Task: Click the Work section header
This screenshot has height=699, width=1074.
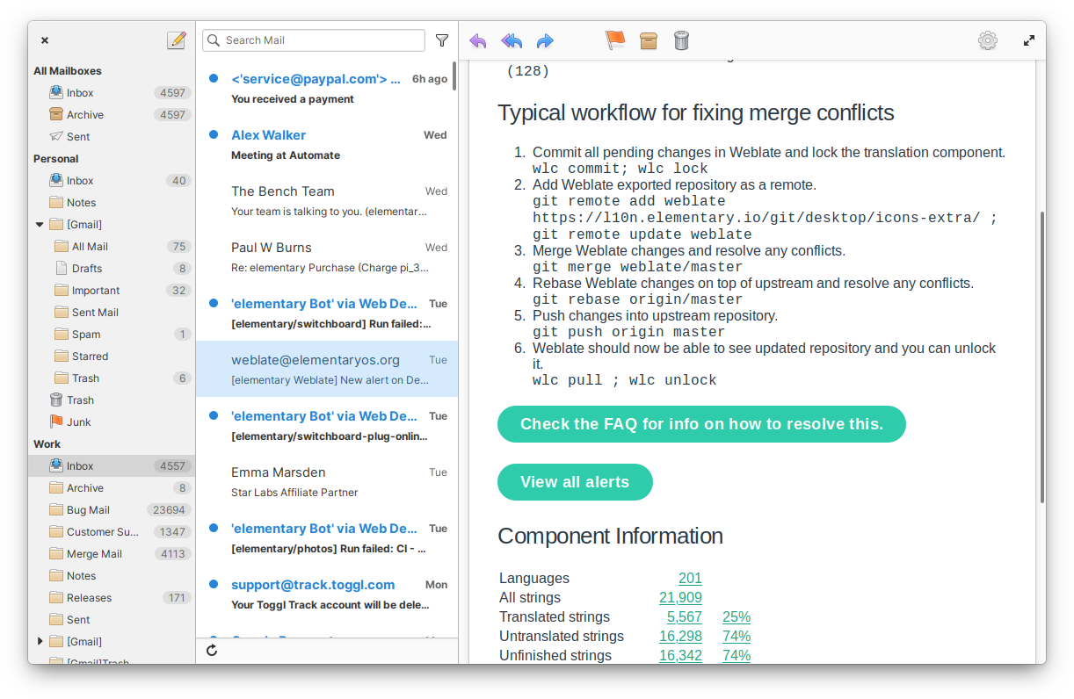Action: (47, 444)
